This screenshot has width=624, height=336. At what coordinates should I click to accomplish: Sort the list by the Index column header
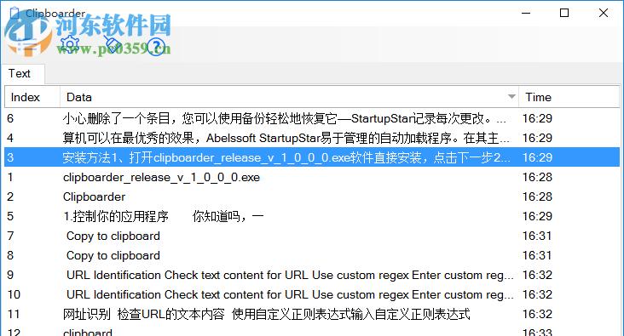click(x=32, y=97)
